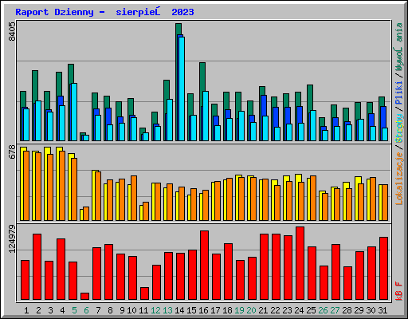Image resolution: width=408 pixels, height=319 pixels.
Task: Click the y-axis value 8405
Action: coord(12,31)
